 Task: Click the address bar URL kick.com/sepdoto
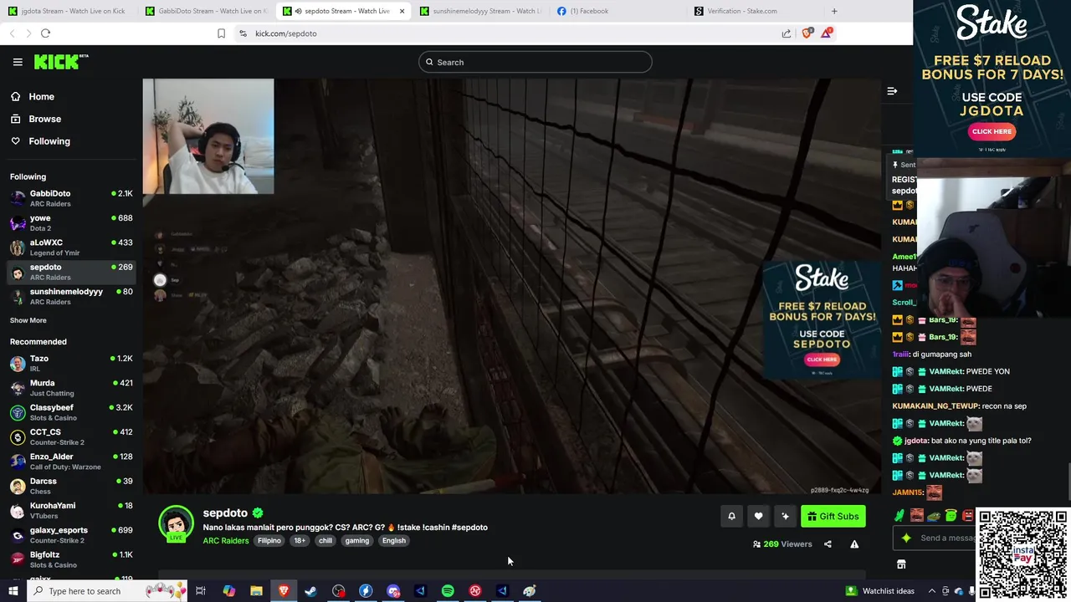click(285, 33)
